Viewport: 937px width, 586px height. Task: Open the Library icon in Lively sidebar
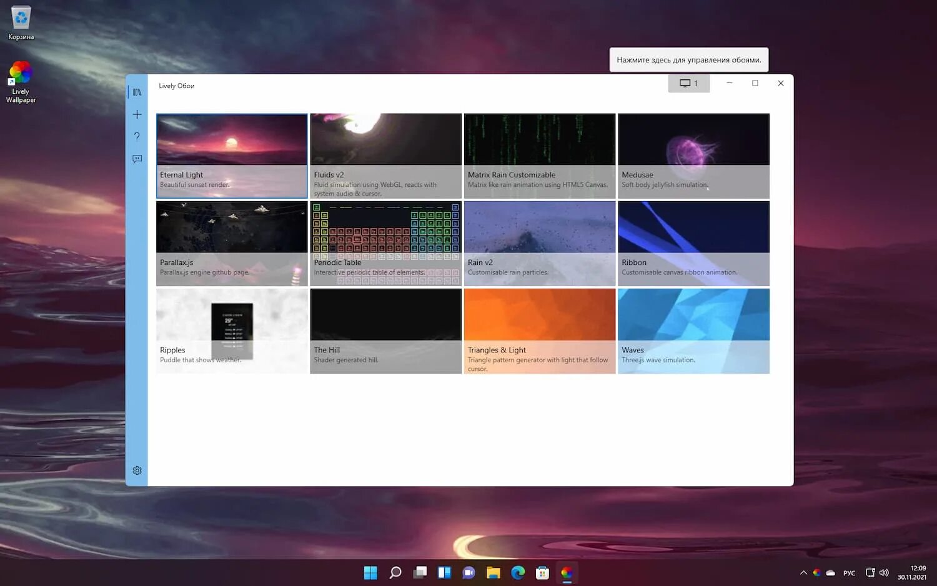coord(137,92)
